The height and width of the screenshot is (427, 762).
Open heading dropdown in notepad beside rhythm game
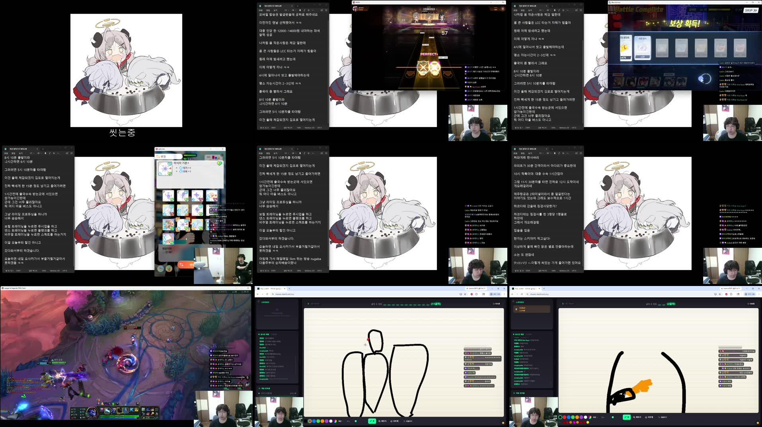[x=286, y=10]
